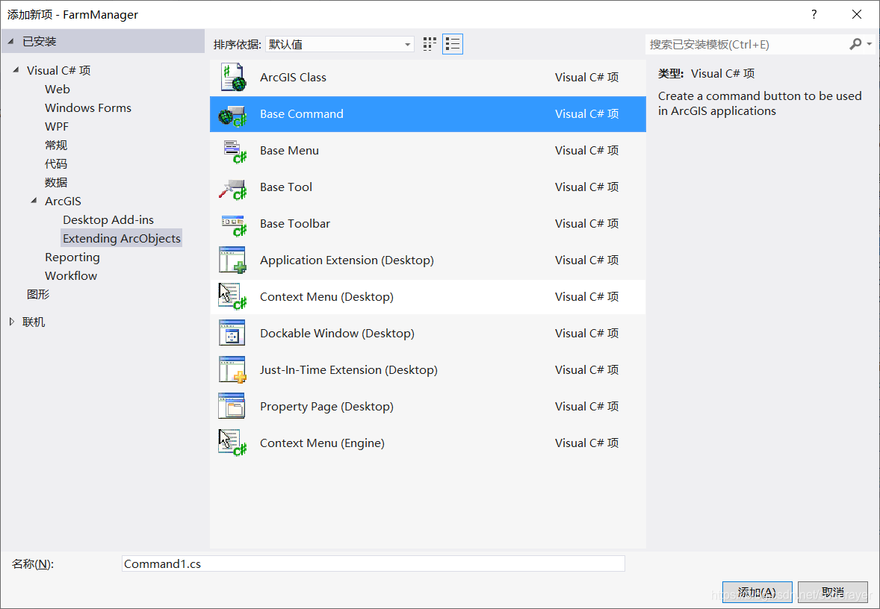Open the search options dropdown arrow
Screen dimensions: 880x609
pyautogui.click(x=870, y=44)
